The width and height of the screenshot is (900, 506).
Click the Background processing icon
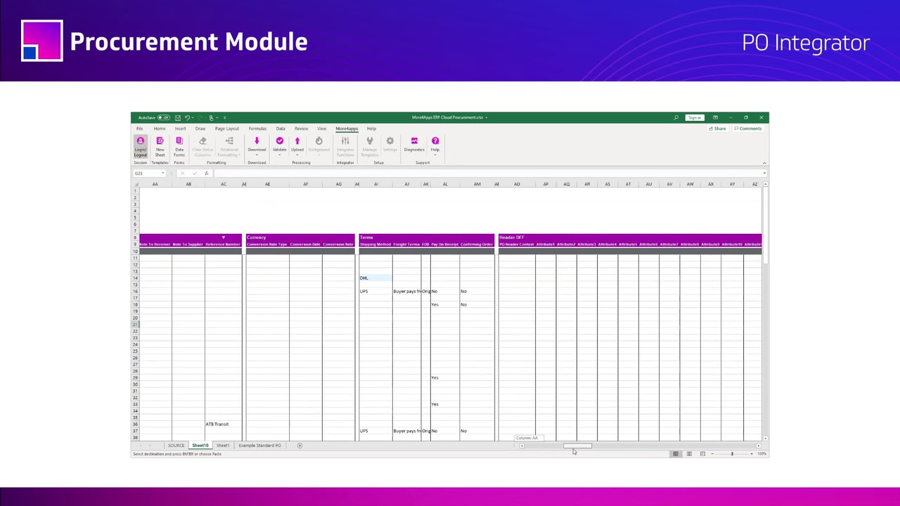tap(319, 141)
